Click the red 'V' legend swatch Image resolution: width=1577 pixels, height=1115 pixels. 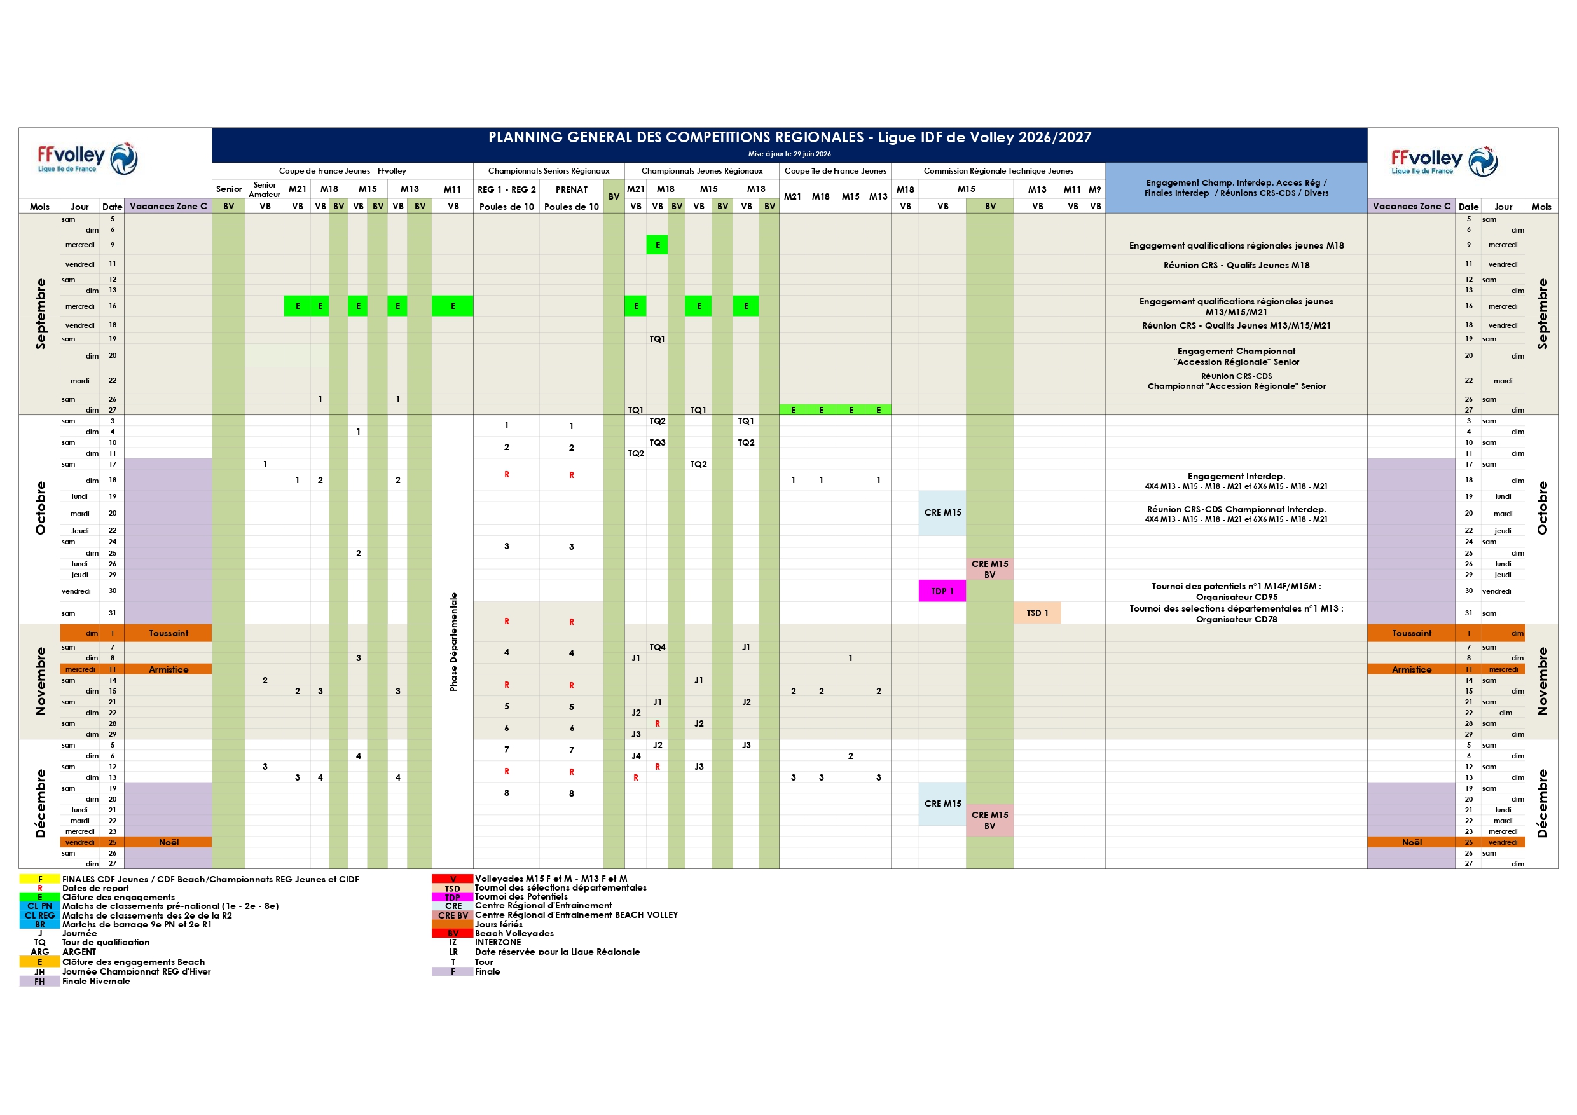[x=453, y=879]
